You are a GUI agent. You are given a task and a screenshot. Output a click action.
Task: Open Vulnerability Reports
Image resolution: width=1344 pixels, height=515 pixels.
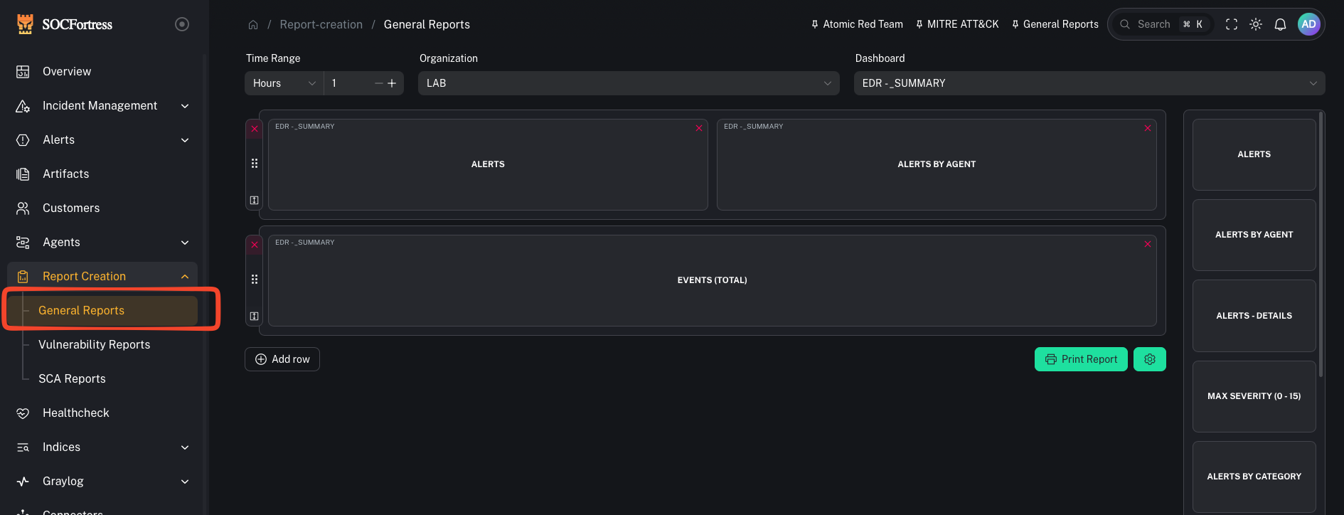[x=94, y=344]
